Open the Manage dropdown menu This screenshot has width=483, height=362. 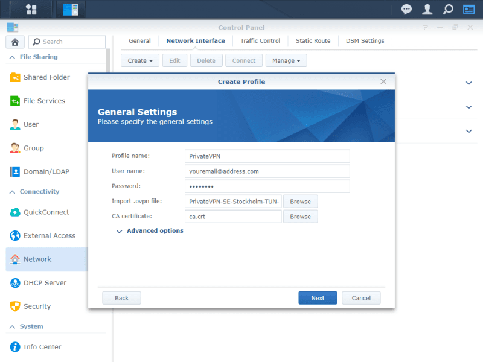pyautogui.click(x=286, y=60)
